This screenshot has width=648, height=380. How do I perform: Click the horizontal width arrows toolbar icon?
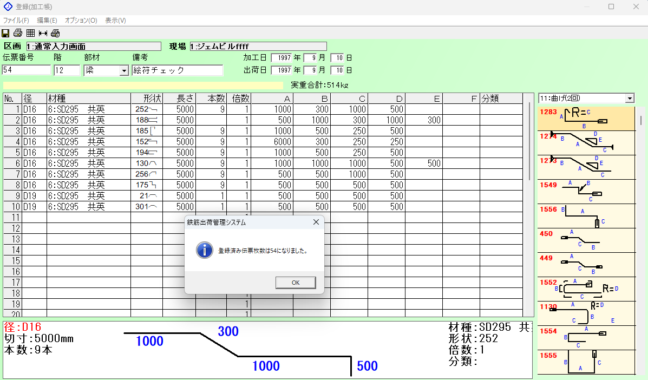coord(43,33)
